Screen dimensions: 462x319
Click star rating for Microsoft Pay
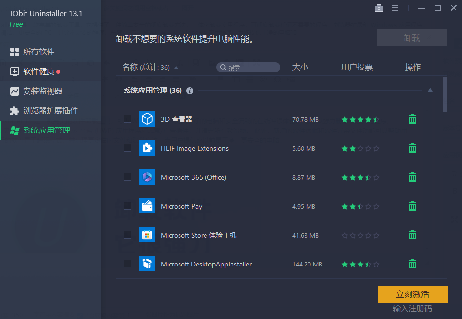point(360,206)
